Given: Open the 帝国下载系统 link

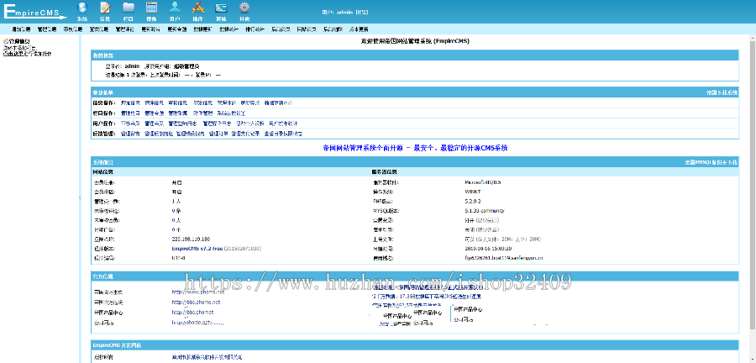Looking at the screenshot, I should tap(721, 92).
